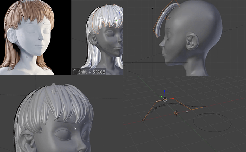Select the black lamp dot above the head
246x152 pixels.
pyautogui.click(x=152, y=8)
